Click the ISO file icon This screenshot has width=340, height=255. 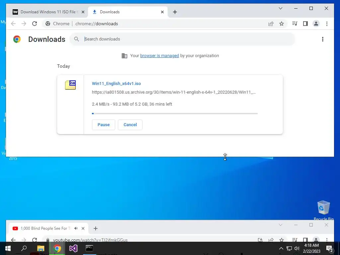(70, 85)
